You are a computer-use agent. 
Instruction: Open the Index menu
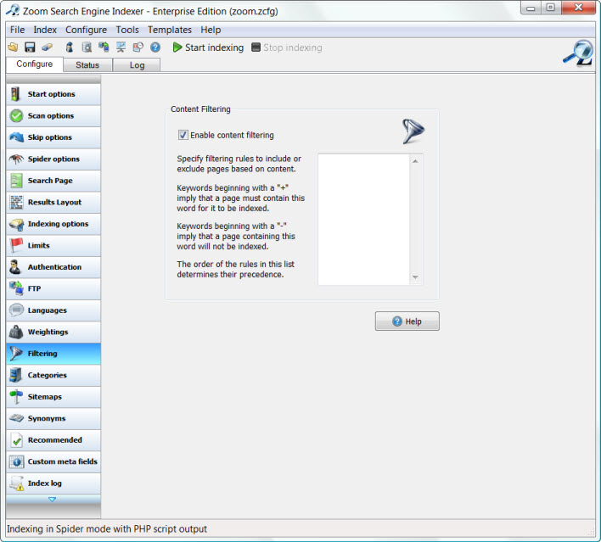pos(45,30)
